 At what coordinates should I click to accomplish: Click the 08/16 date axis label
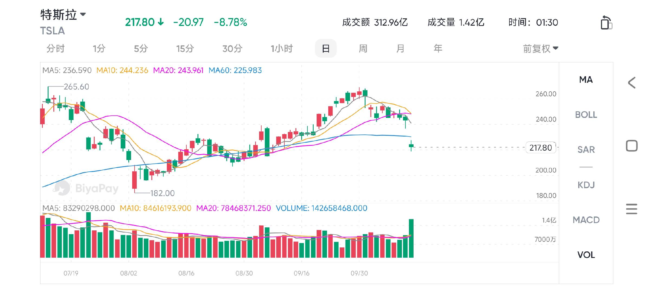tap(186, 273)
